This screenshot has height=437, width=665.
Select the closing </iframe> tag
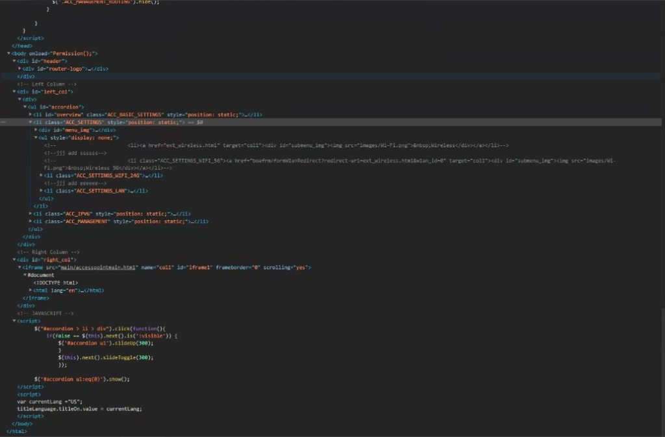tap(36, 298)
